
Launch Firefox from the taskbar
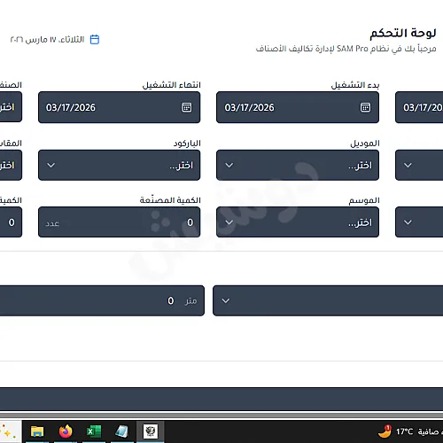pos(66,431)
